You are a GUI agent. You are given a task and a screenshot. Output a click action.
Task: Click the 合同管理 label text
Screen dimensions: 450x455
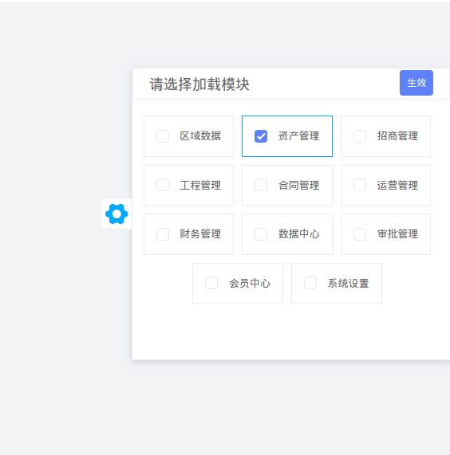pyautogui.click(x=299, y=185)
